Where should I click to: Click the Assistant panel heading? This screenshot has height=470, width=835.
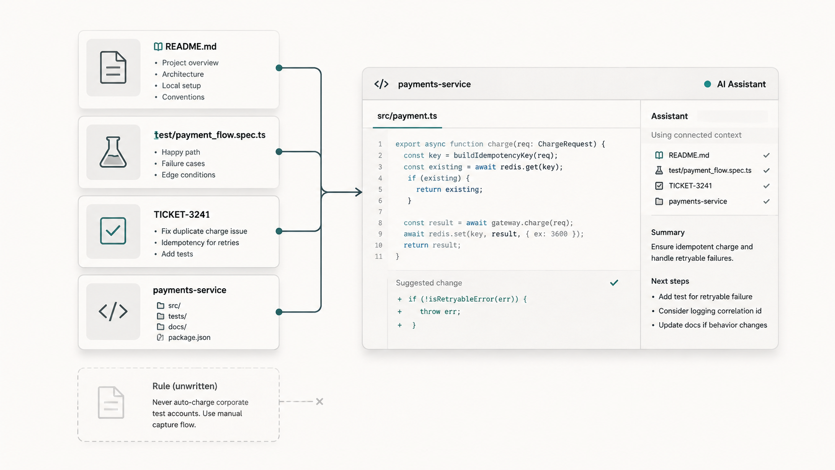tap(669, 116)
